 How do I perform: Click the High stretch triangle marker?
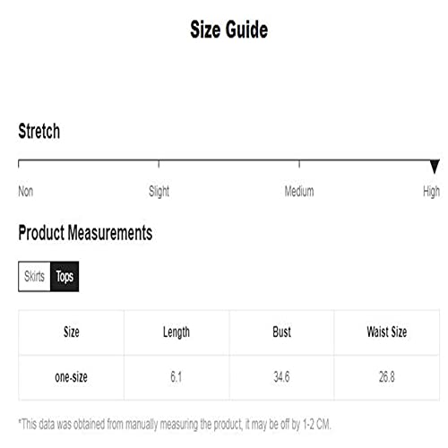click(435, 167)
